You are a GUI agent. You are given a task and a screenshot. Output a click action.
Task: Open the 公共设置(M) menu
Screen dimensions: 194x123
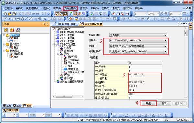tap(70, 8)
